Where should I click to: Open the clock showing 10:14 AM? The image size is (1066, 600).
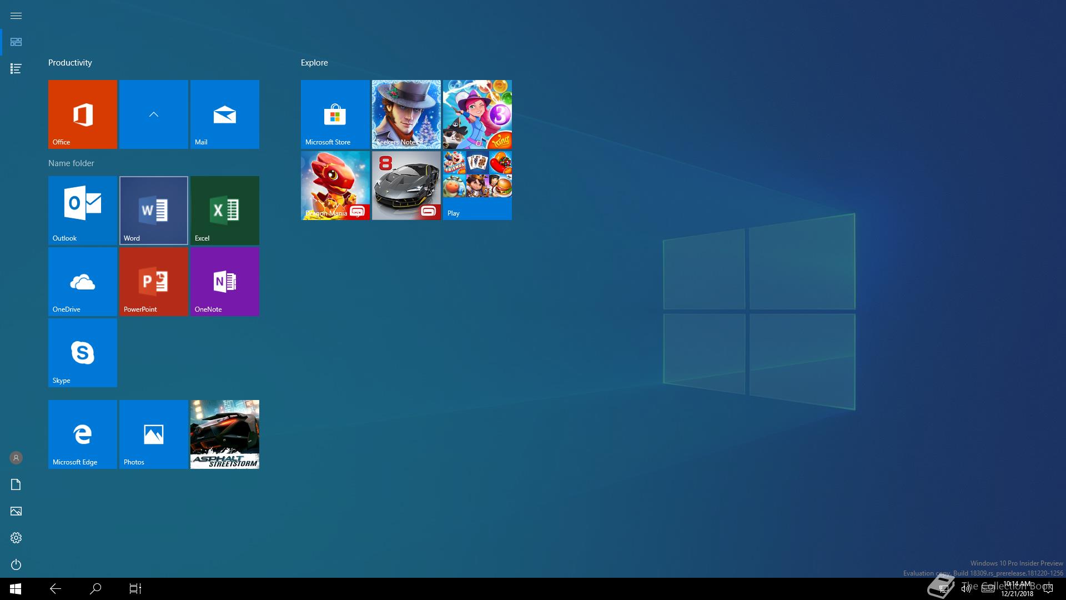coord(1017,589)
